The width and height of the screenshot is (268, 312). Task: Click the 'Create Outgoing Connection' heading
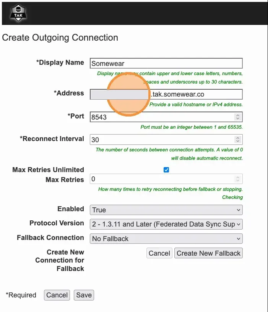click(60, 38)
